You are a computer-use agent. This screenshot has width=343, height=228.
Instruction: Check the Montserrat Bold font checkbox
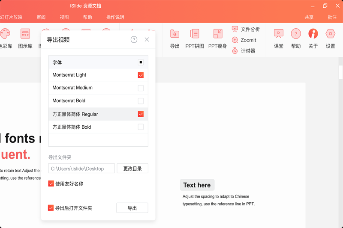coord(141,101)
